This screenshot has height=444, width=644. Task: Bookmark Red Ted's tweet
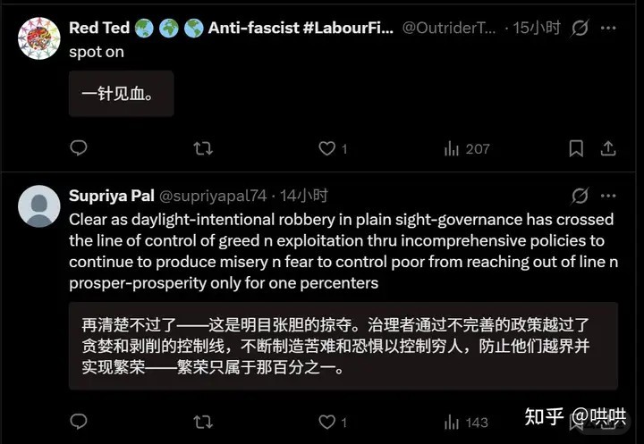click(x=577, y=148)
